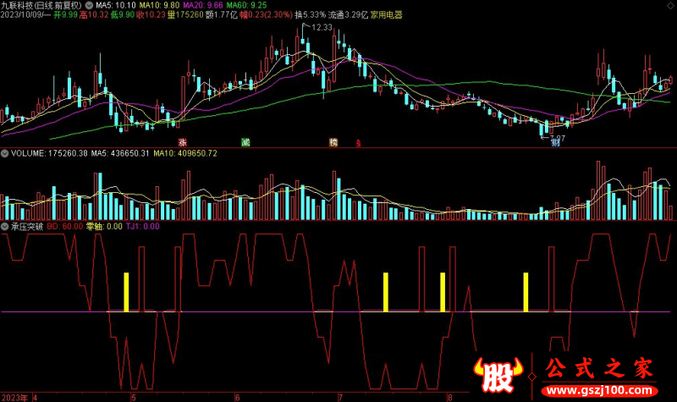
Task: Click the 2023年 label on time axis
Action: pyautogui.click(x=14, y=398)
